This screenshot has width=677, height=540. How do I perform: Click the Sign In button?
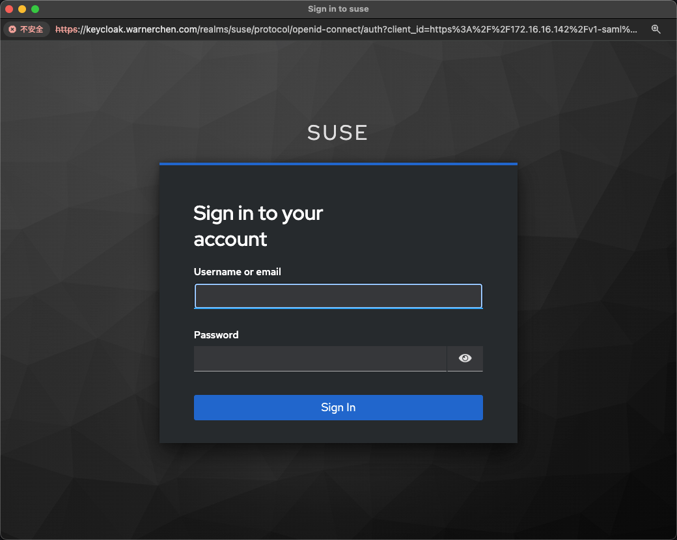click(338, 407)
